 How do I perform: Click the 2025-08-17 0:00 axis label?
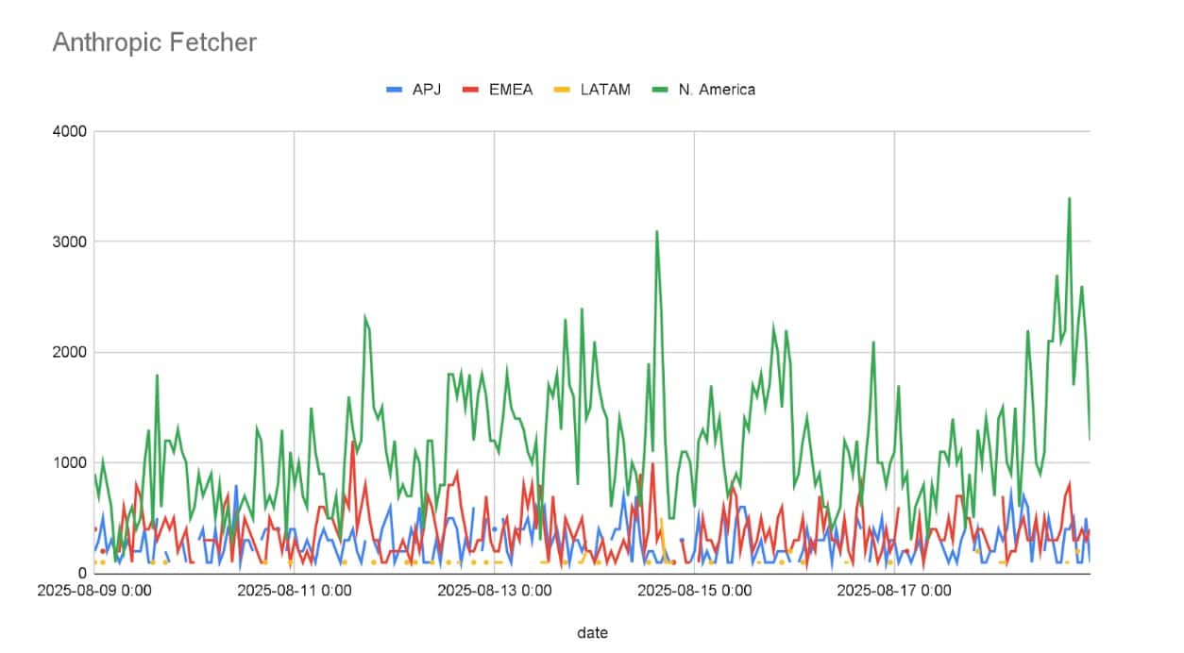coord(894,592)
